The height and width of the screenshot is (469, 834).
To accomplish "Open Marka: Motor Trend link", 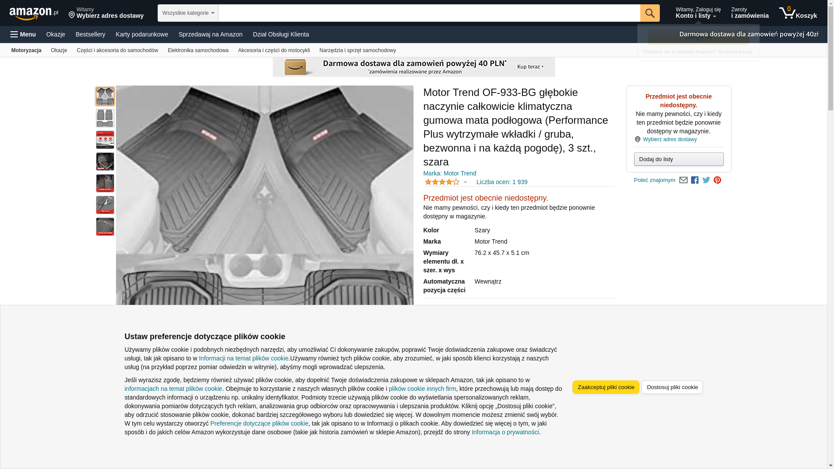I will (x=449, y=173).
